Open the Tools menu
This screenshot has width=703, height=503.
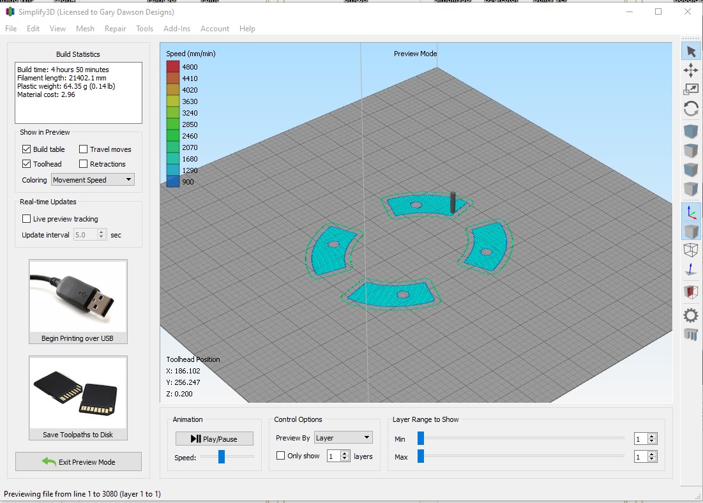point(144,29)
